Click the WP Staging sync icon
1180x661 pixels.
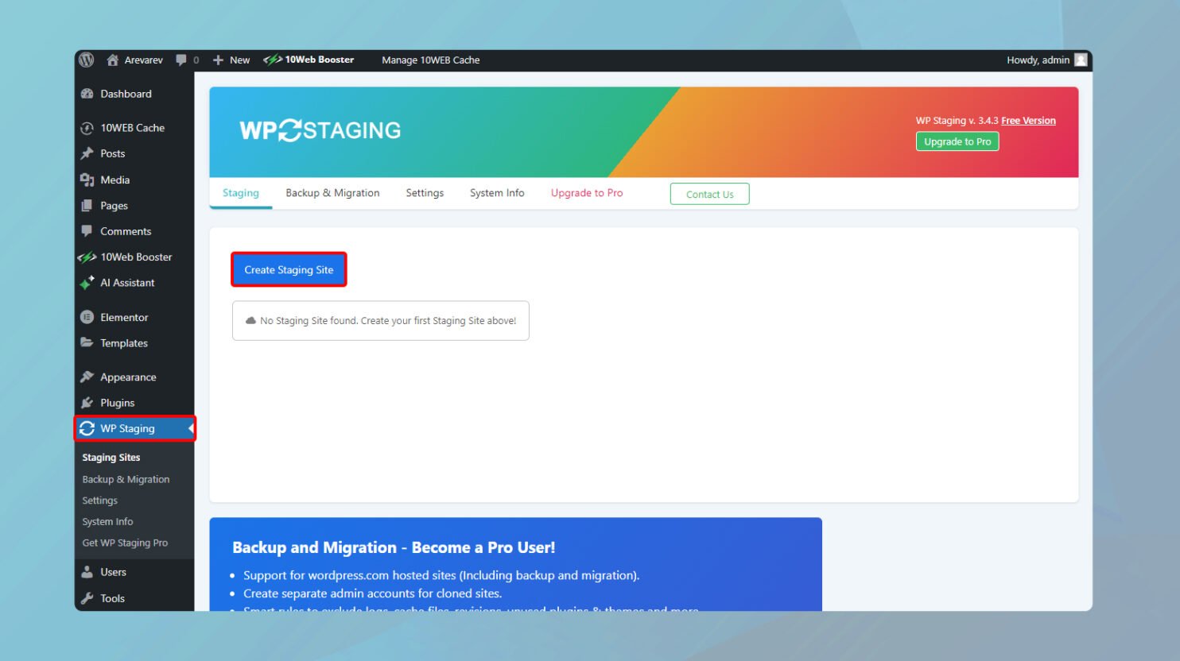coord(87,428)
